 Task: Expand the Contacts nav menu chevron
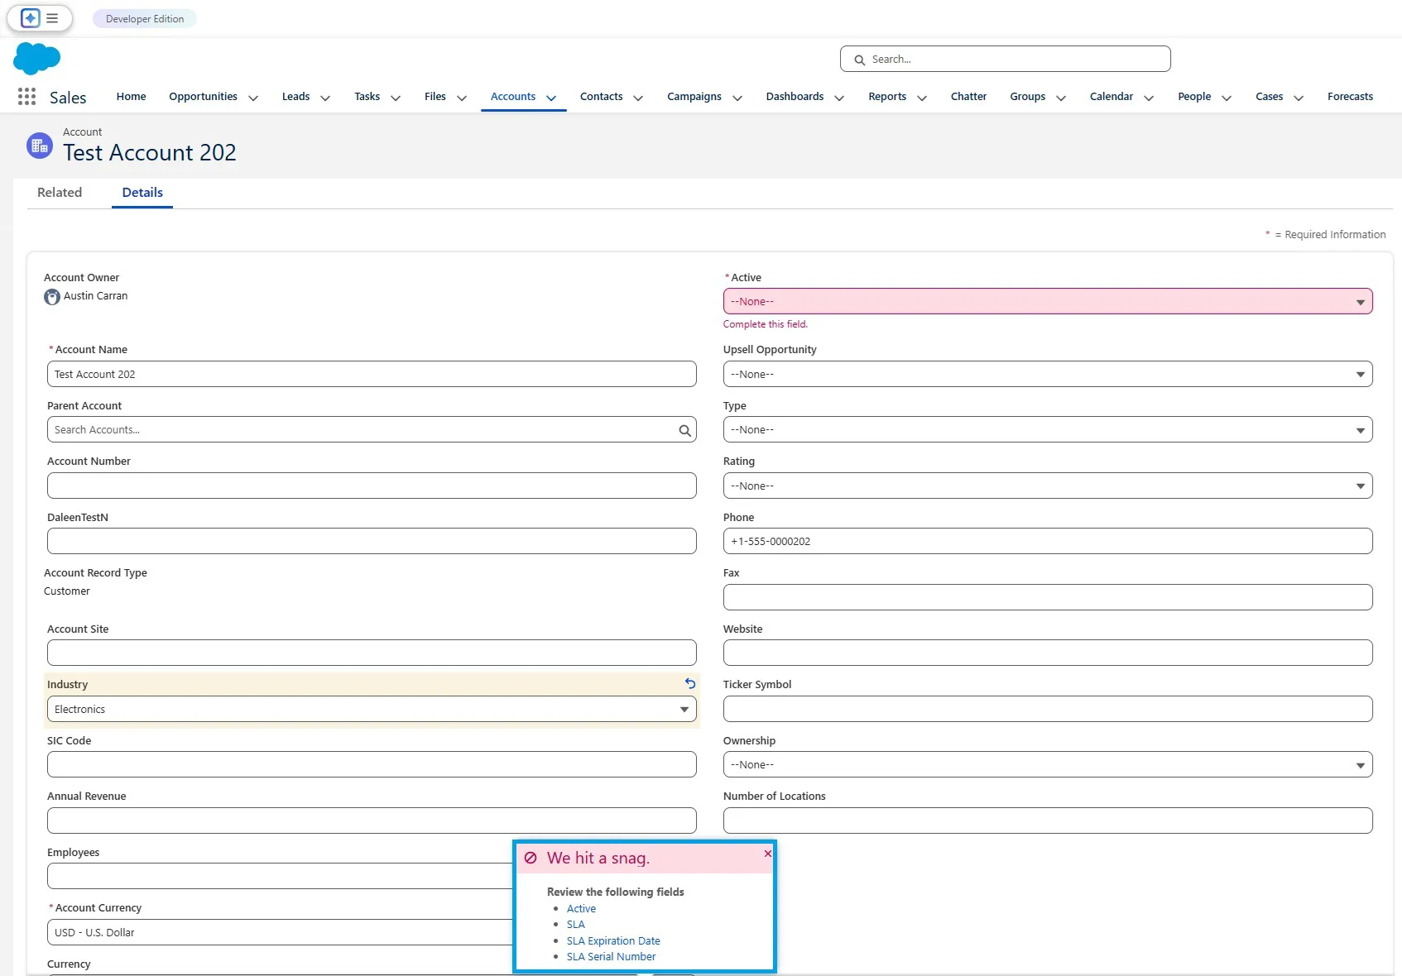pyautogui.click(x=638, y=98)
